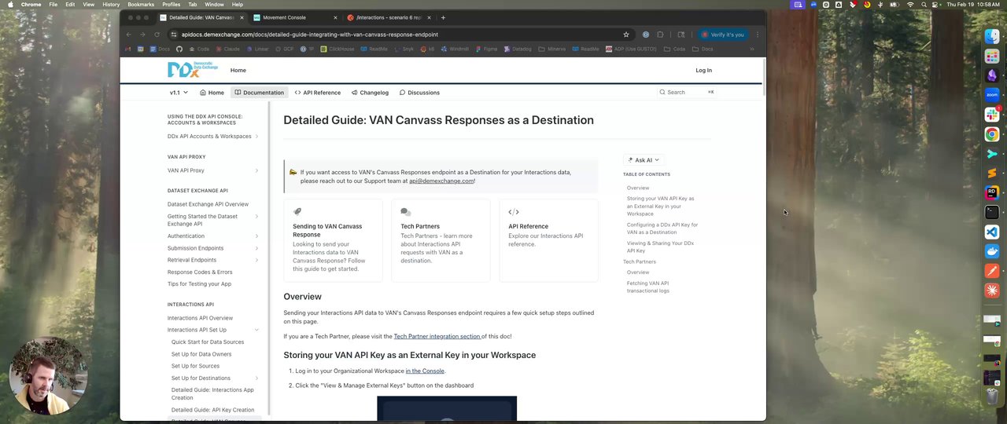Open the Figma bookmark
This screenshot has height=424, width=1007.
point(486,49)
